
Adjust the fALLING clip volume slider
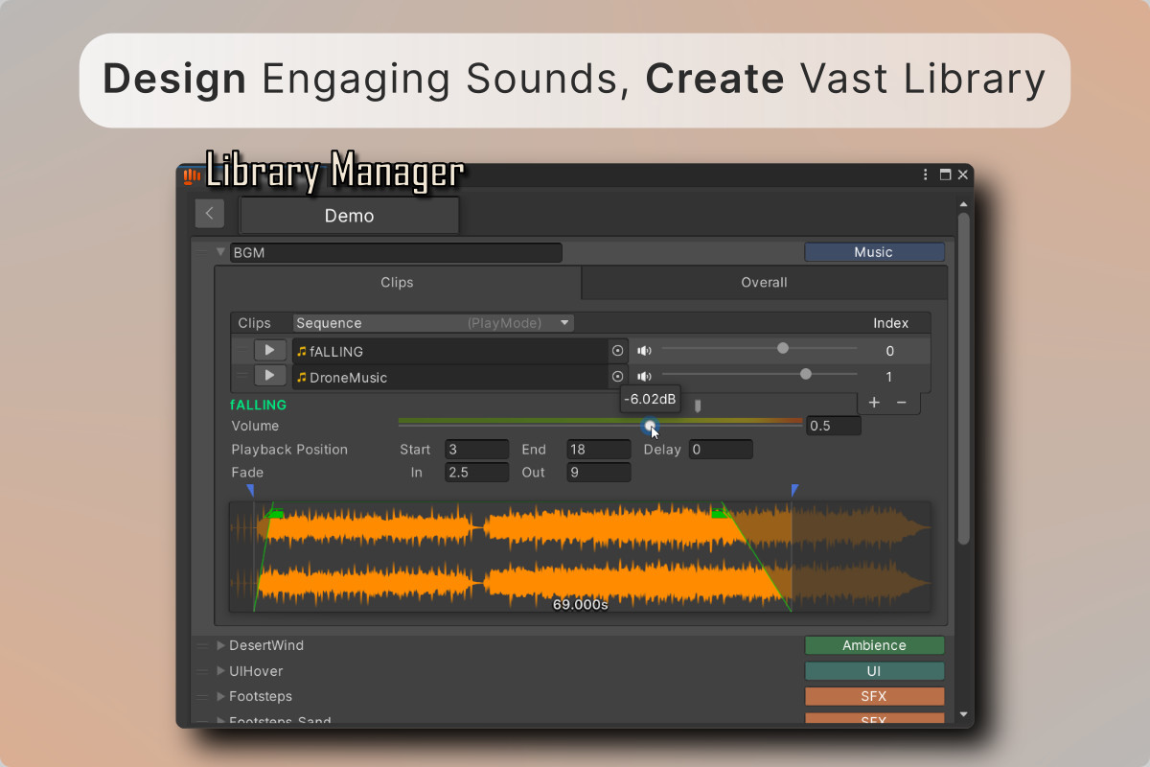click(x=760, y=349)
